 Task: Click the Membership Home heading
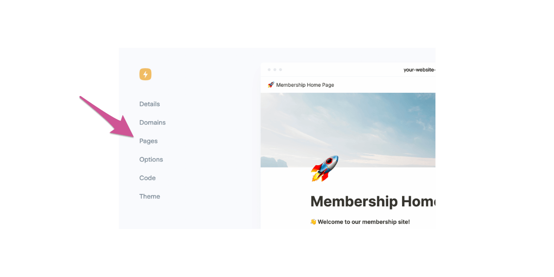(x=373, y=201)
